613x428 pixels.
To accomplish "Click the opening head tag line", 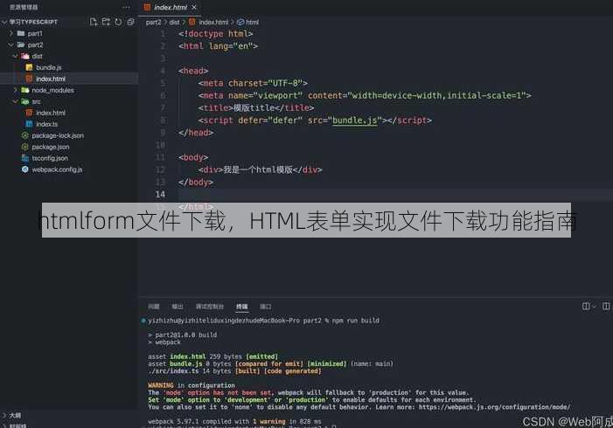I will (x=193, y=71).
